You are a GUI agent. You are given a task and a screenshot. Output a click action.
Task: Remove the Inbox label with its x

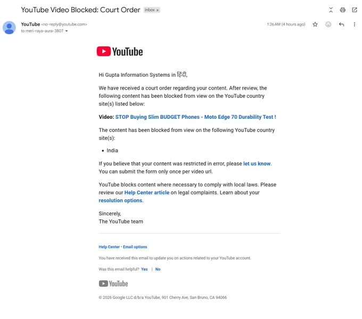pyautogui.click(x=158, y=10)
